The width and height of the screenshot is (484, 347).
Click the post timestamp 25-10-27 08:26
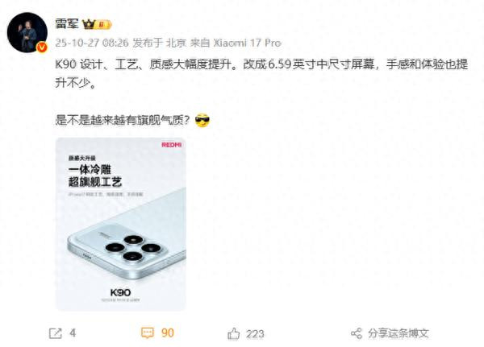(x=92, y=43)
